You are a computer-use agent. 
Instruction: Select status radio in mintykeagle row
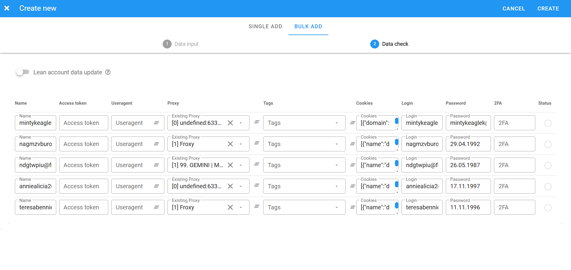coord(548,123)
